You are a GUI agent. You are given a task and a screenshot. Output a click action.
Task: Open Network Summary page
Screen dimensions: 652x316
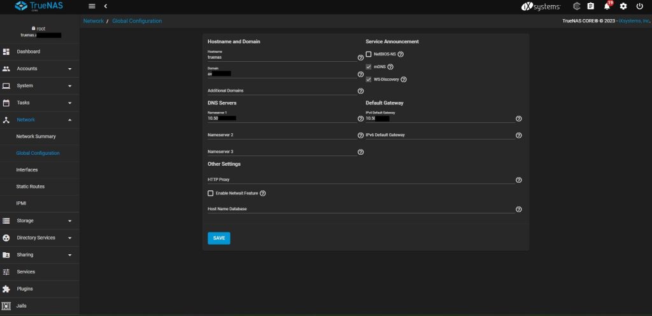coord(36,136)
